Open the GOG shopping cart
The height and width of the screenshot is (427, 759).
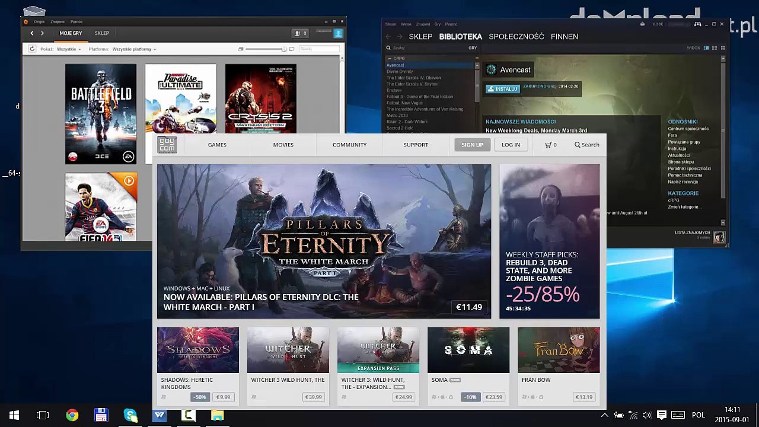point(550,145)
